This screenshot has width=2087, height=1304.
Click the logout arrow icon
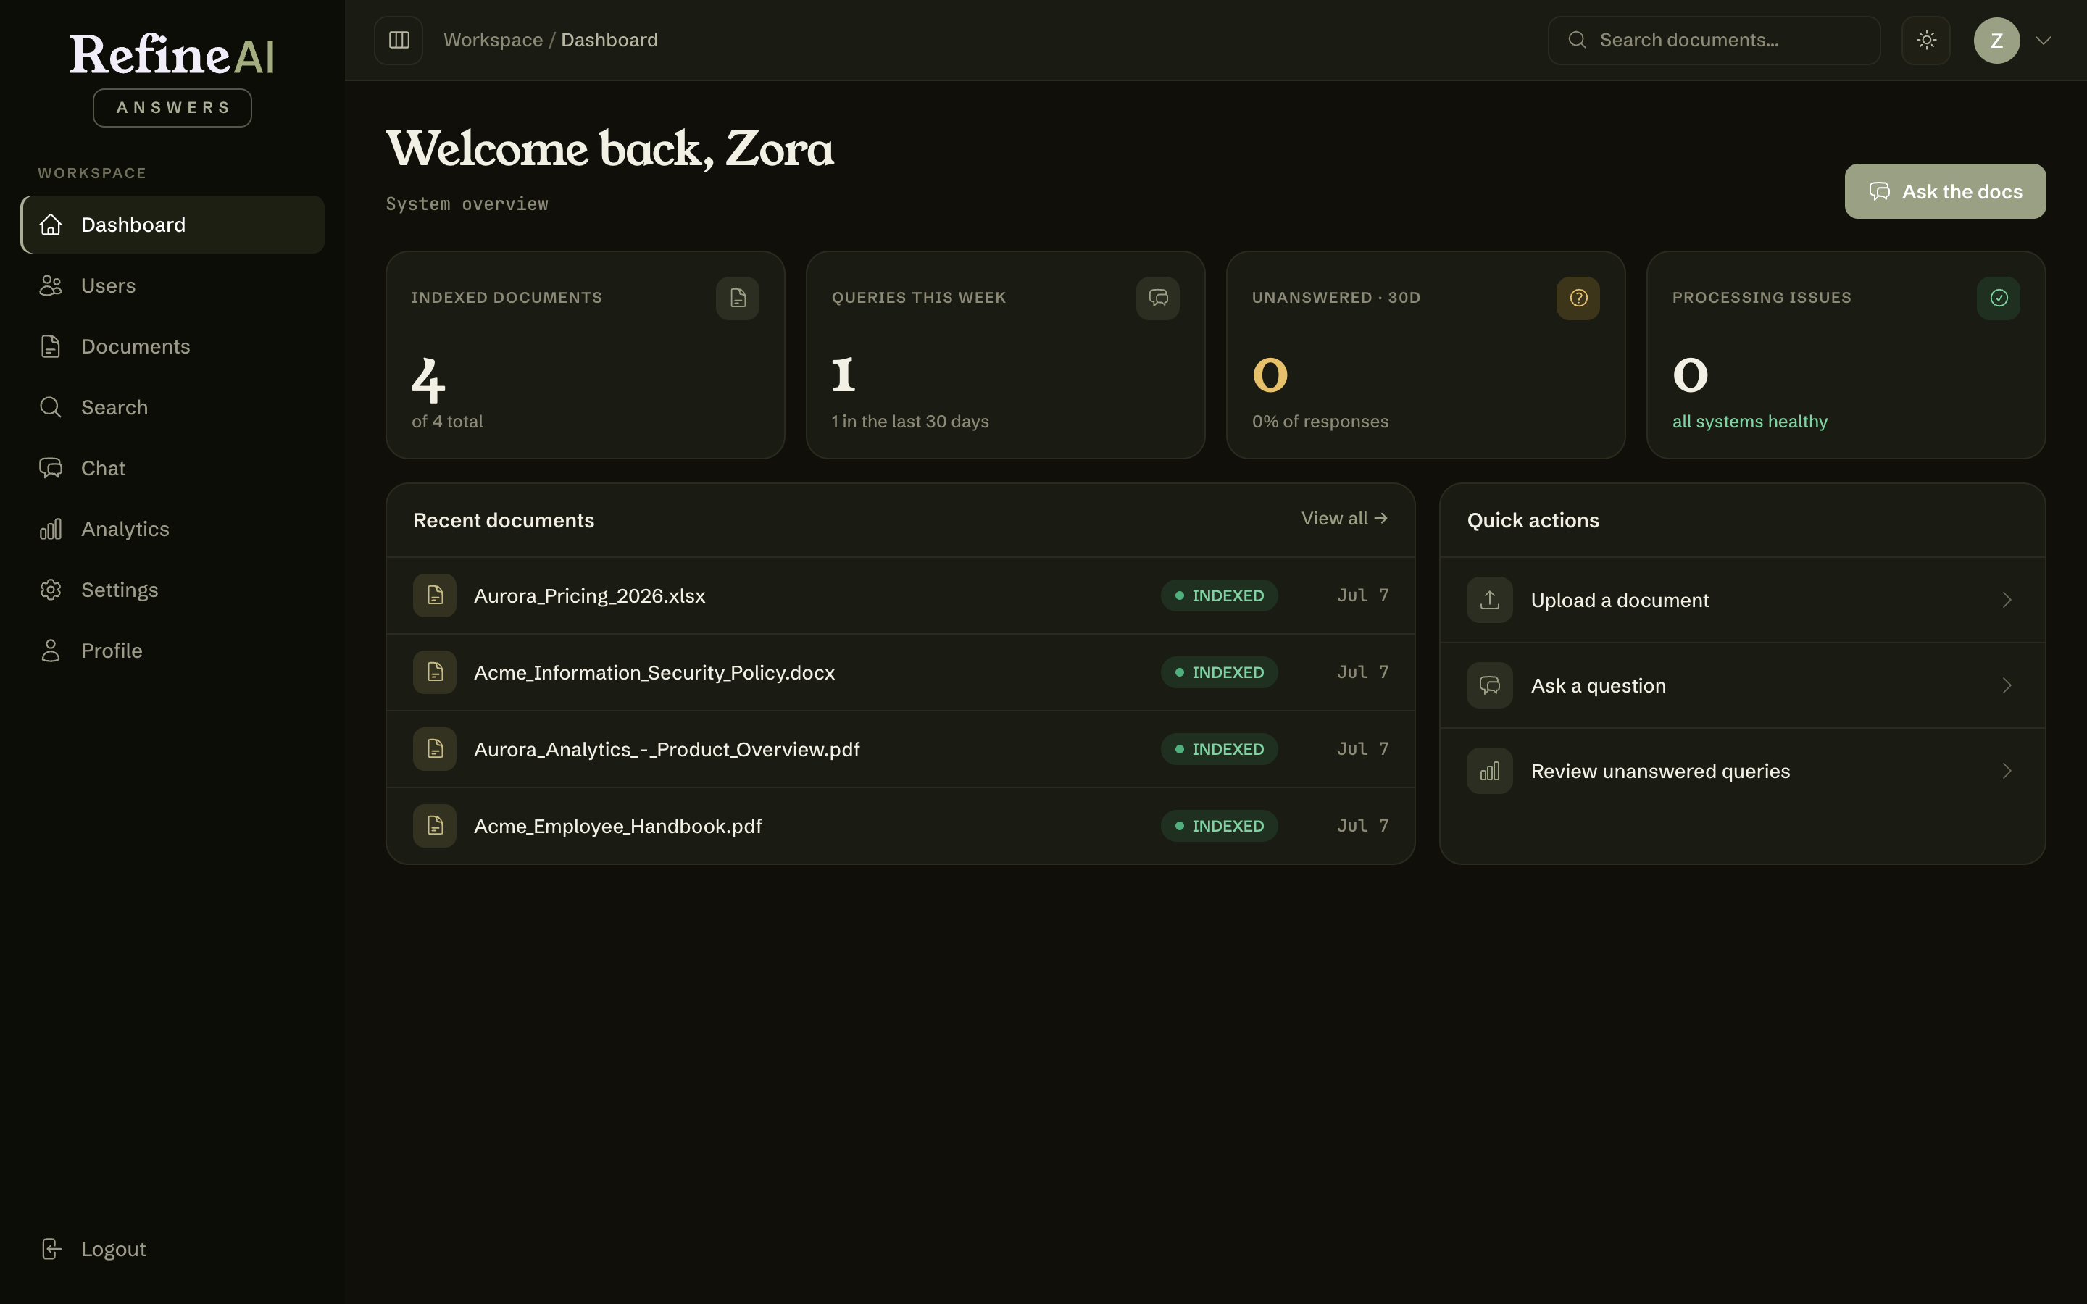tap(51, 1249)
